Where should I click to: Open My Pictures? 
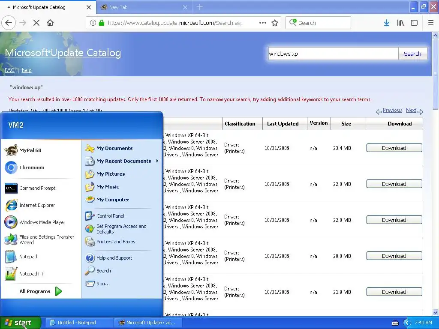tap(122, 174)
